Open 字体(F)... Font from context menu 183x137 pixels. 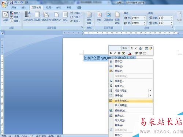coord(131,81)
